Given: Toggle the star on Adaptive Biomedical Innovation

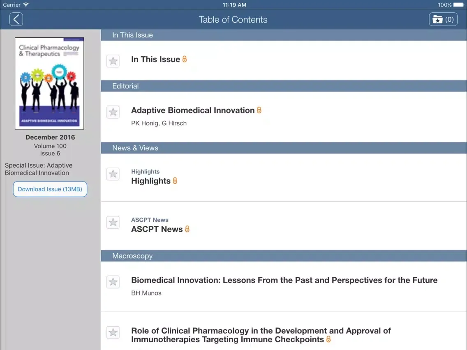Looking at the screenshot, I should pos(113,112).
